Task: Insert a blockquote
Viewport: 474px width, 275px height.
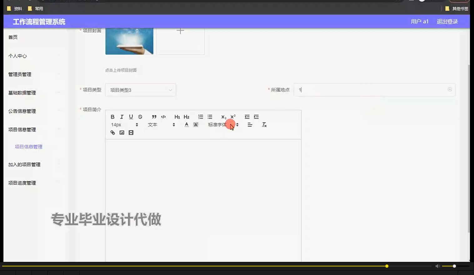Action: pos(154,117)
